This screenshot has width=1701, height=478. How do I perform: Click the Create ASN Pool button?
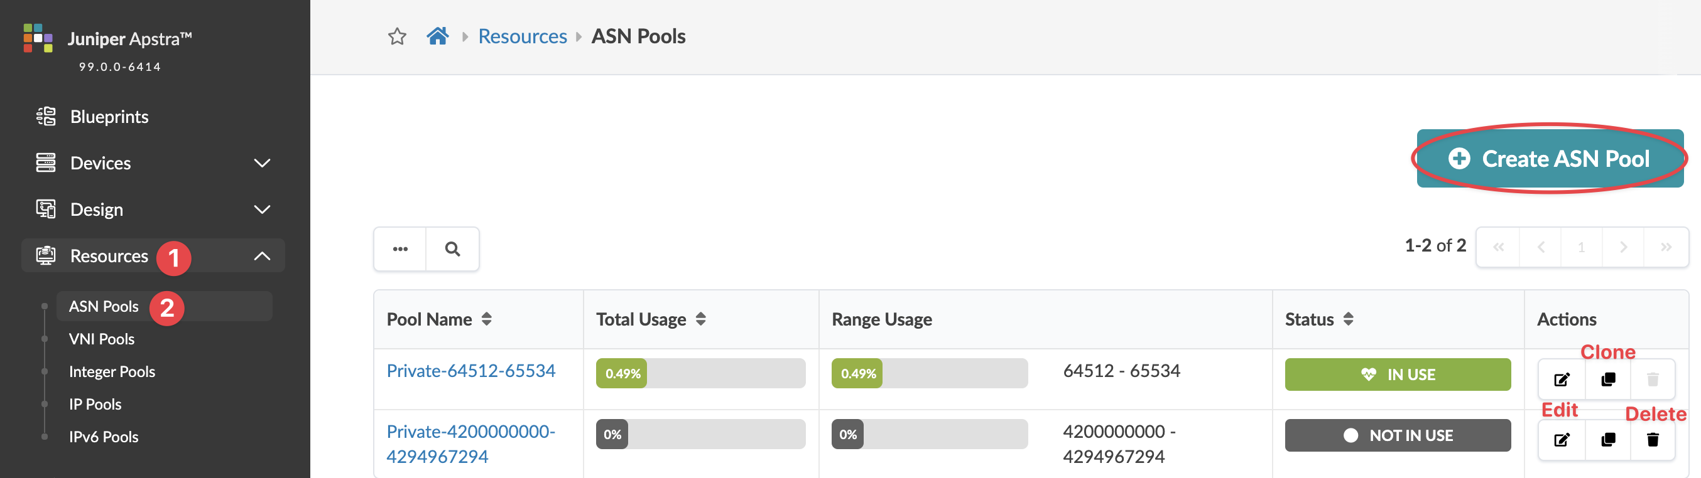point(1549,159)
